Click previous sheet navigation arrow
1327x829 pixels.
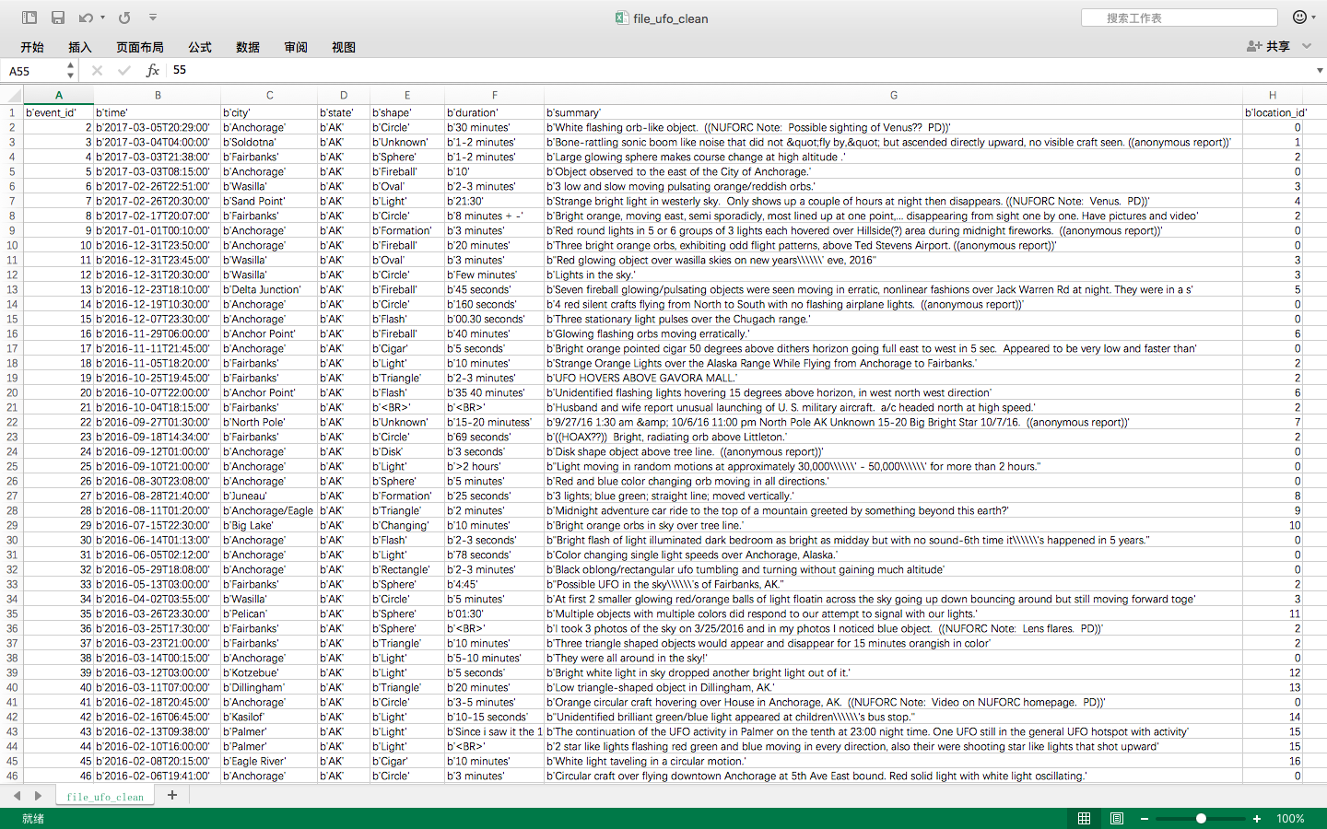tap(17, 796)
